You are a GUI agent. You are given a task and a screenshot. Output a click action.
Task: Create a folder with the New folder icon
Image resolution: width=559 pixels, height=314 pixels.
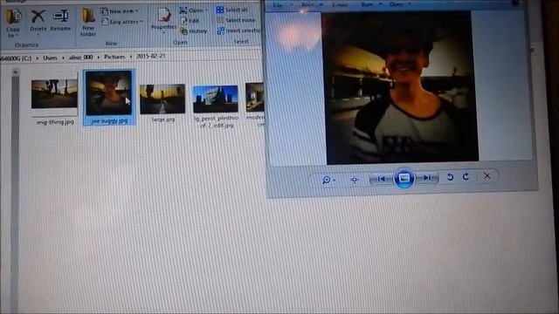(87, 16)
